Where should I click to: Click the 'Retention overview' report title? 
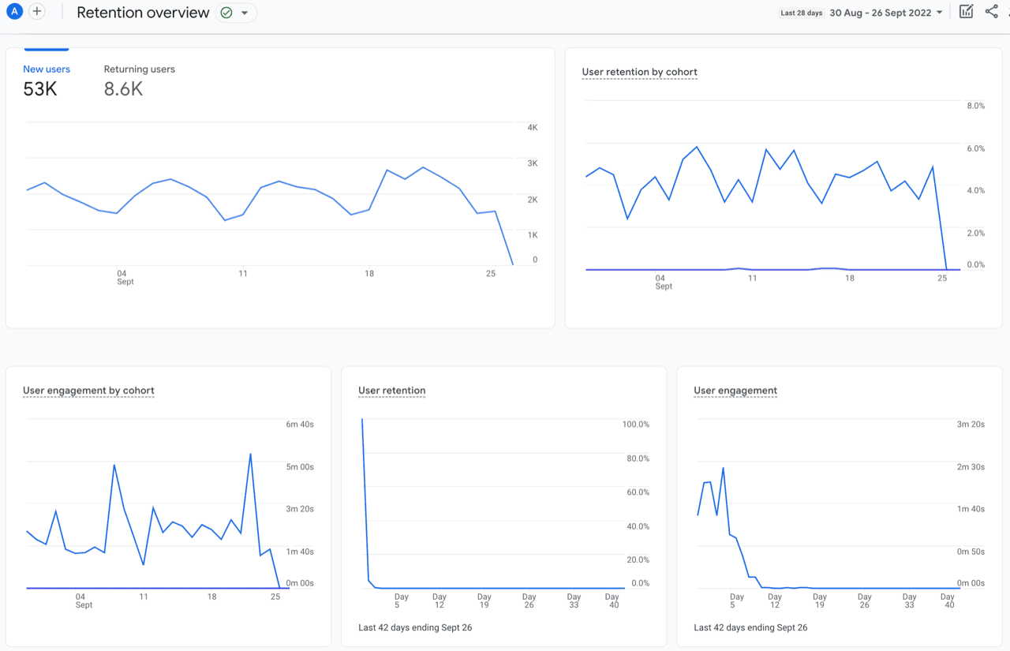(x=143, y=13)
